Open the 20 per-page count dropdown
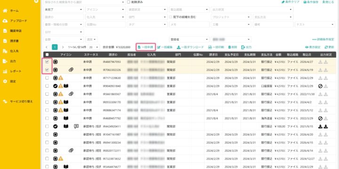 pos(94,47)
